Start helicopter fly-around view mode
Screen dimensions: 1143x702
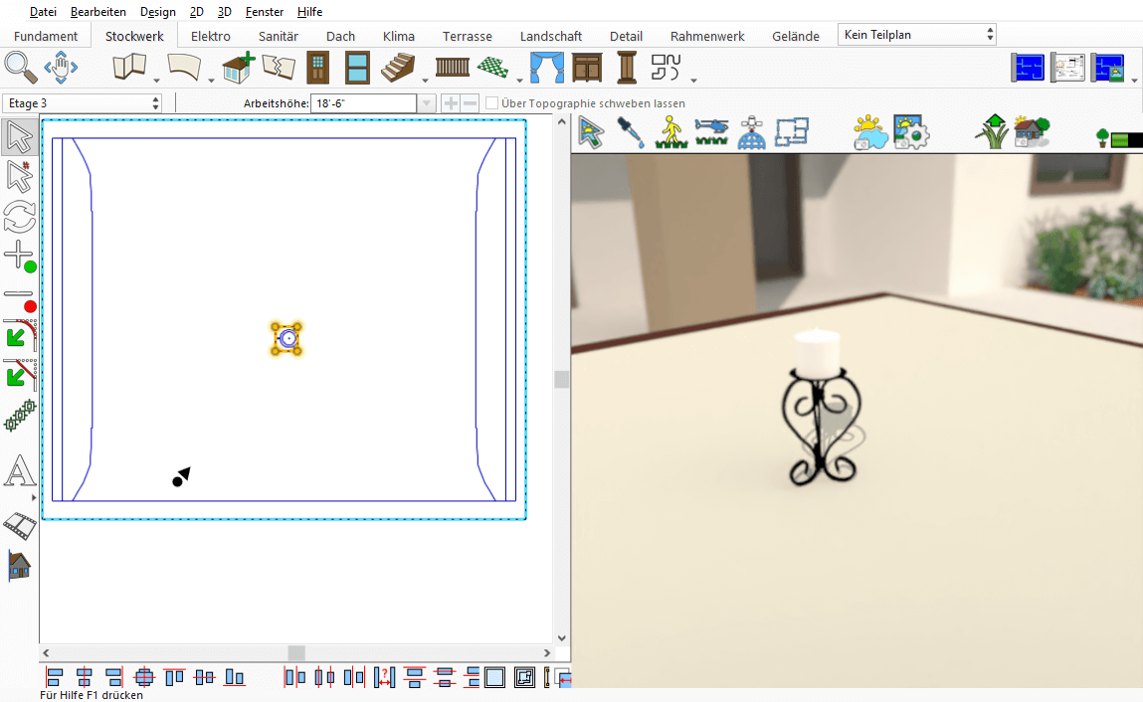[711, 132]
